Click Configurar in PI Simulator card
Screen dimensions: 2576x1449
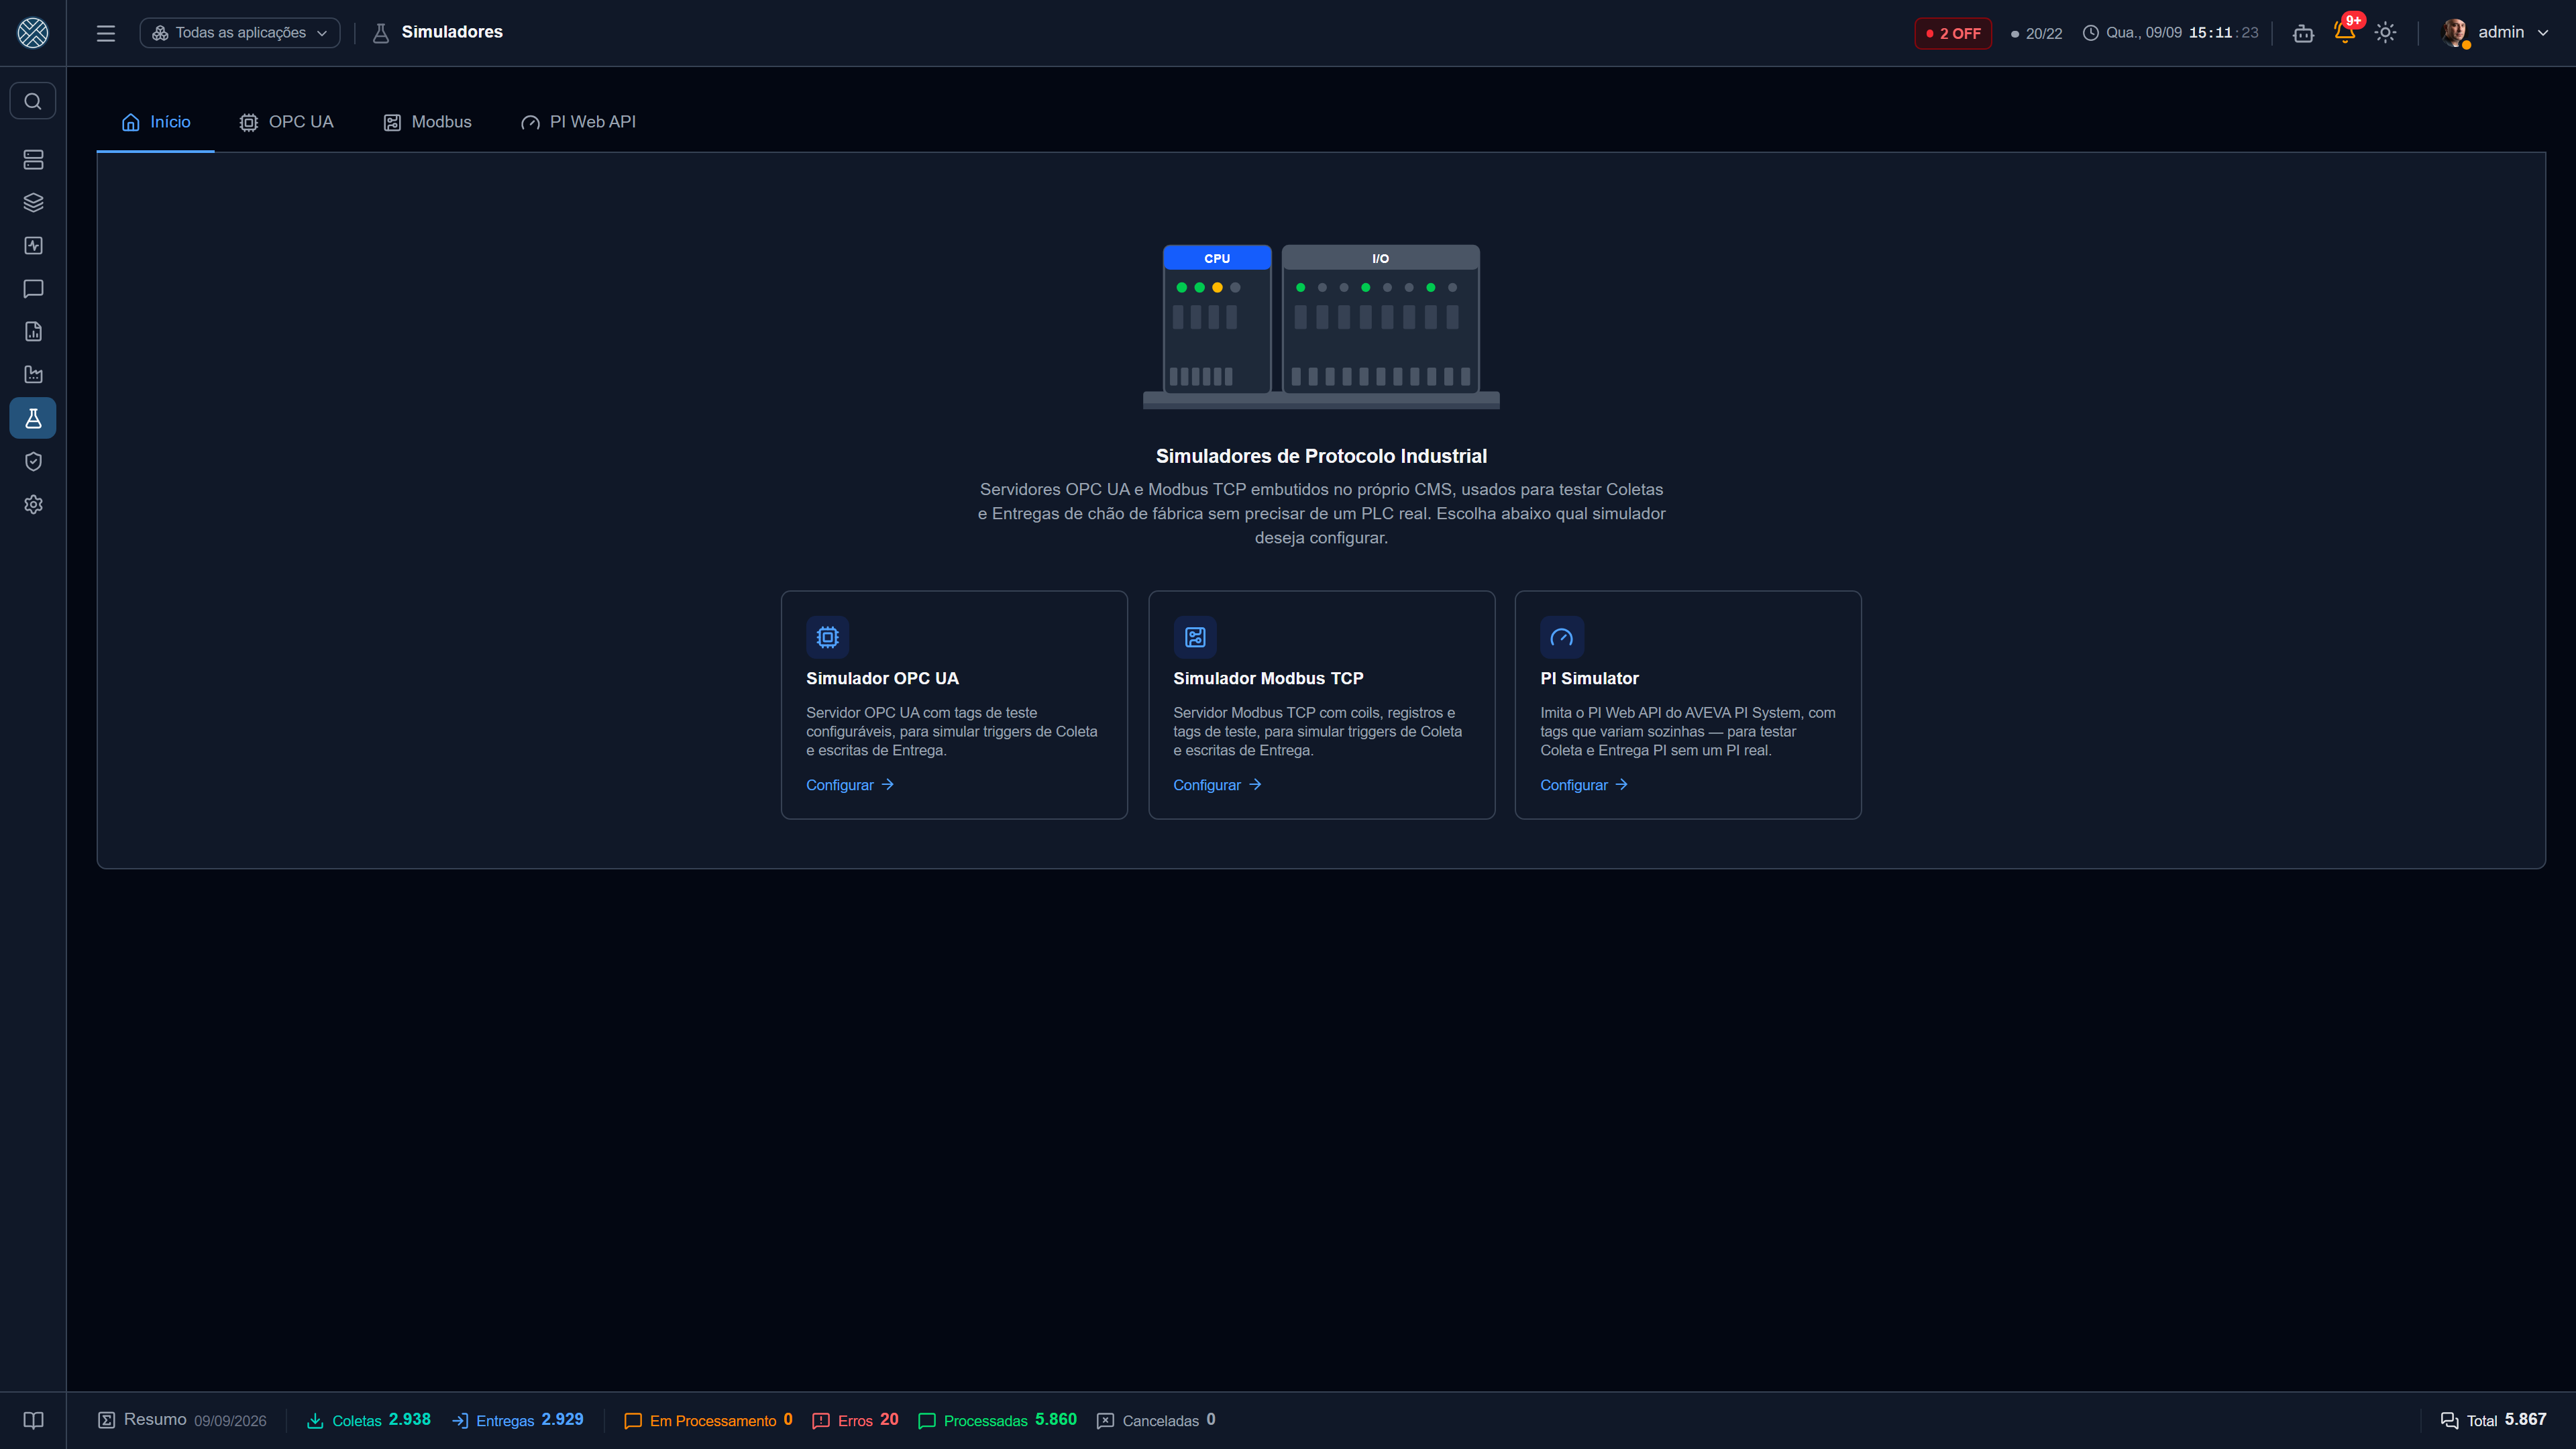(x=1584, y=785)
